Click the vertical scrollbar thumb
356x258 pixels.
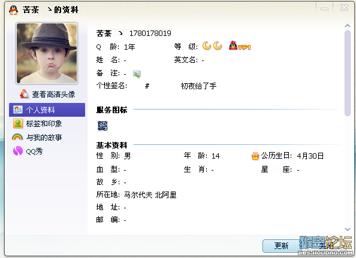348,73
